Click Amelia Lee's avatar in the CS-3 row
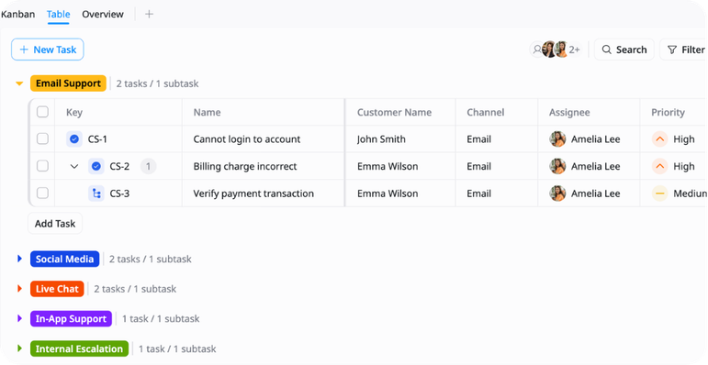The image size is (708, 365). coord(557,194)
